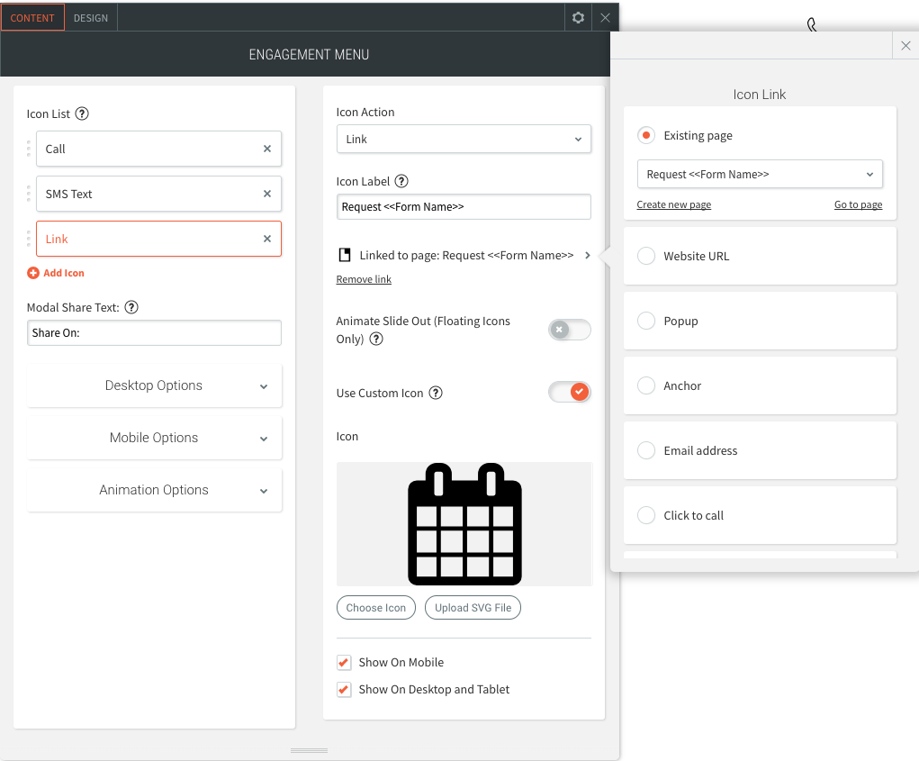Viewport: 919px width, 761px height.
Task: Click drag handle beside Call item
Action: (x=28, y=149)
